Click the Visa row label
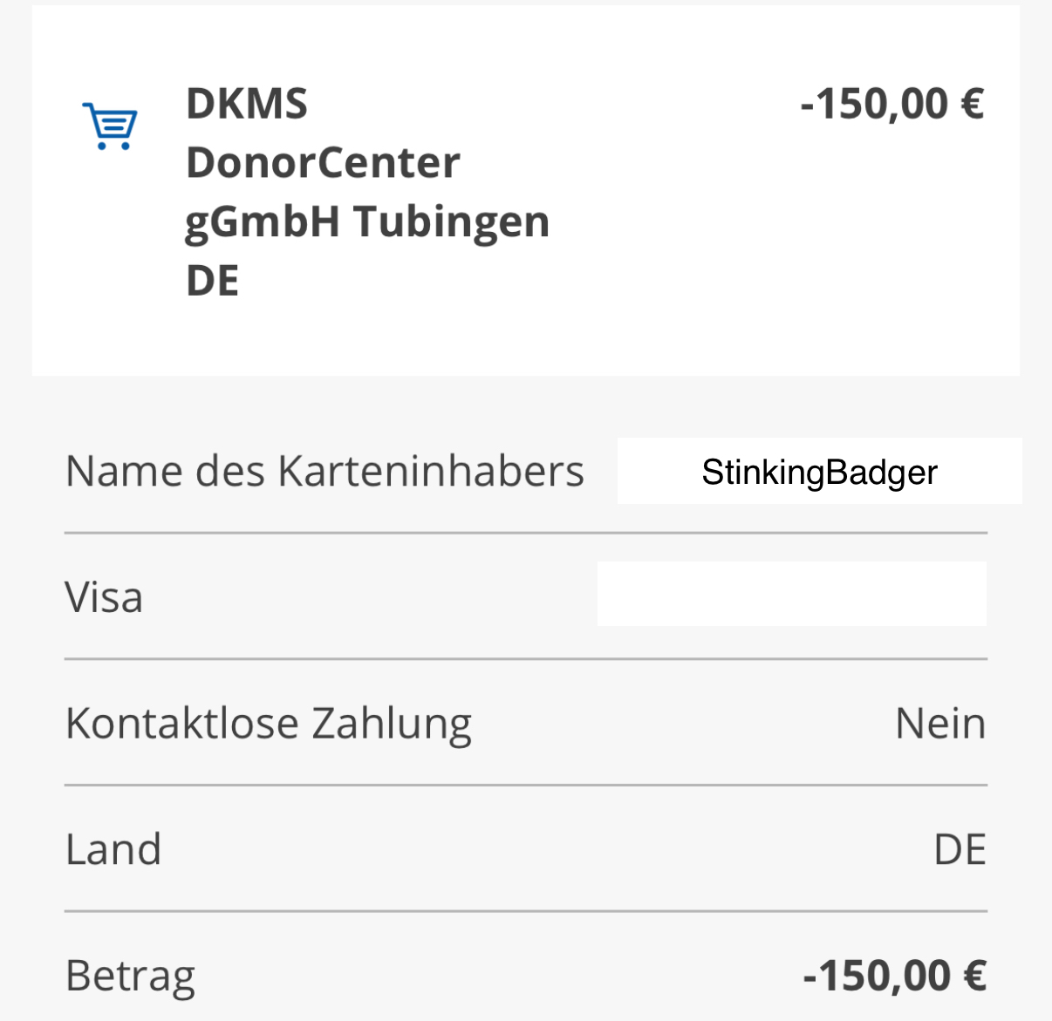The image size is (1052, 1021). (x=104, y=597)
